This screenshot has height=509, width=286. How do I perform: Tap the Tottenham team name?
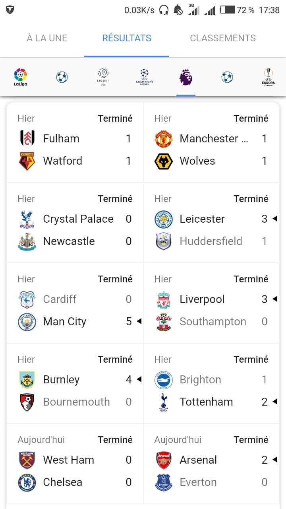tap(206, 402)
